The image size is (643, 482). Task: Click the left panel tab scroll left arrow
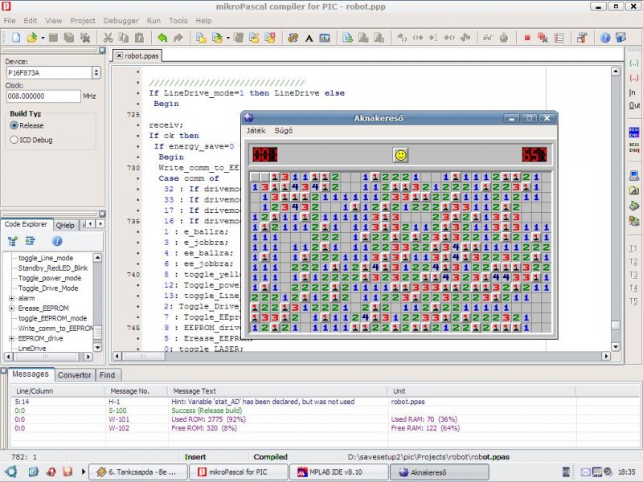pyautogui.click(x=91, y=224)
